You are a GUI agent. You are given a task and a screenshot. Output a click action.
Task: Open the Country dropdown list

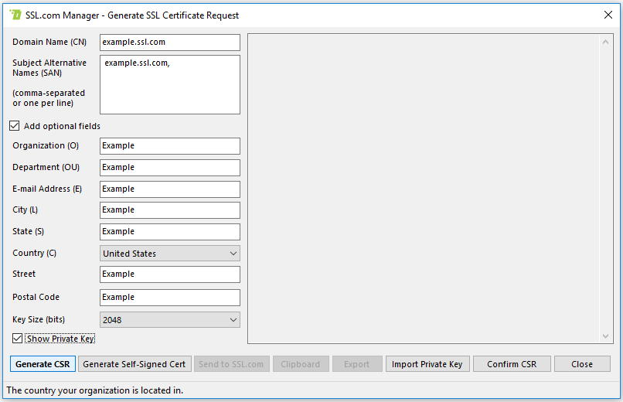click(x=170, y=254)
